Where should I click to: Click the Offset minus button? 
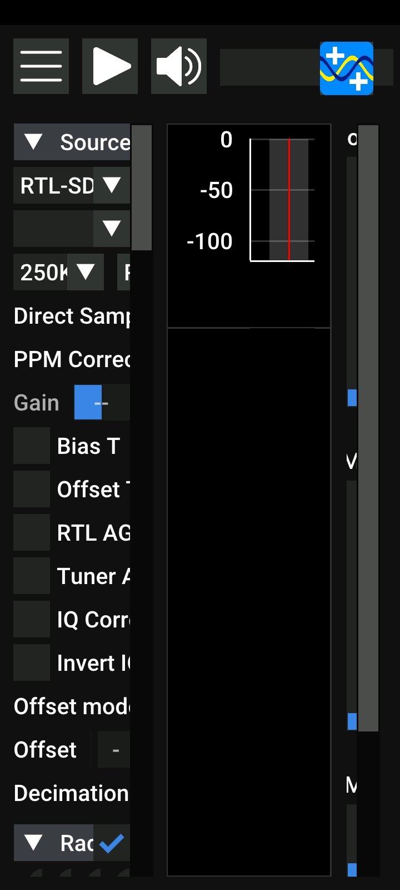click(114, 750)
